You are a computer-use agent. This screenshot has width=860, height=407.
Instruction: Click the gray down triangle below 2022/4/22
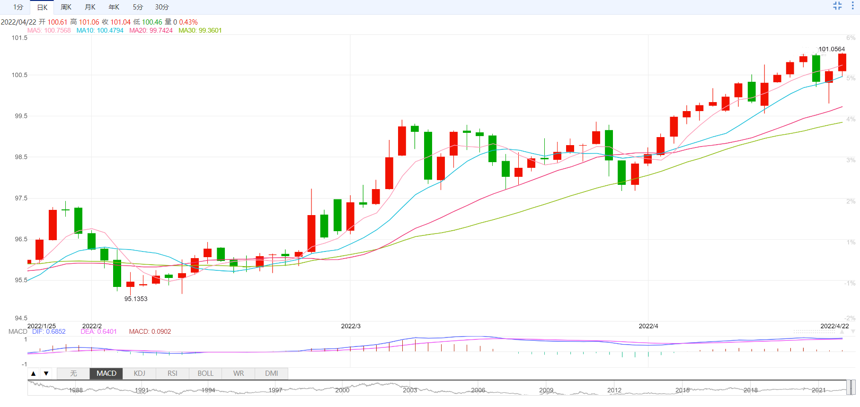point(853,332)
